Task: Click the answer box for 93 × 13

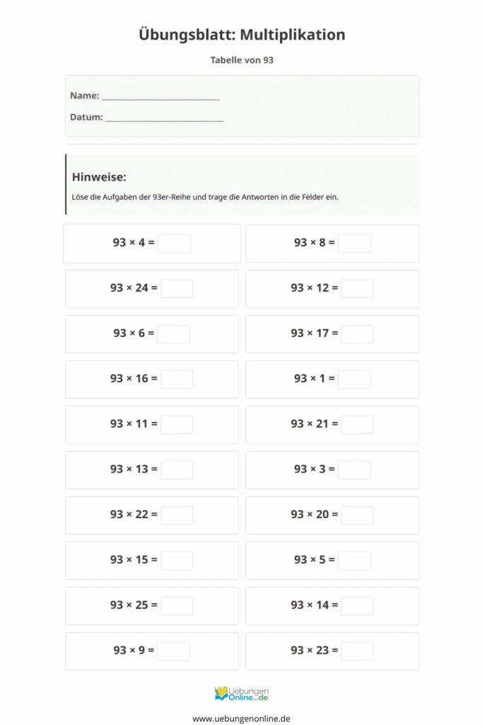Action: [x=177, y=470]
